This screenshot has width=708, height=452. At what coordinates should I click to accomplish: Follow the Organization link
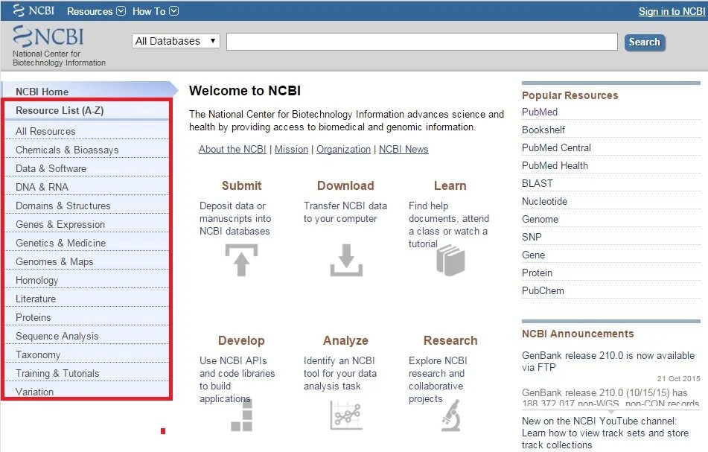(344, 150)
